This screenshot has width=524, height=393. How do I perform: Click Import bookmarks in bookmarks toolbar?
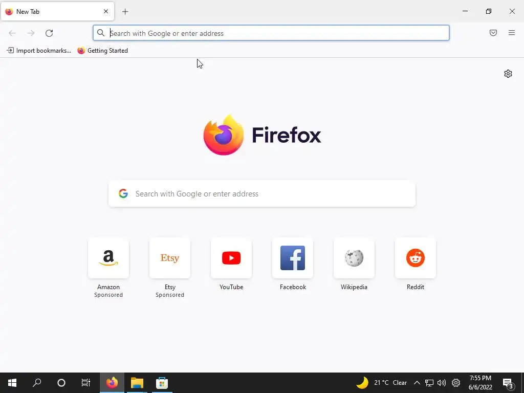[39, 51]
